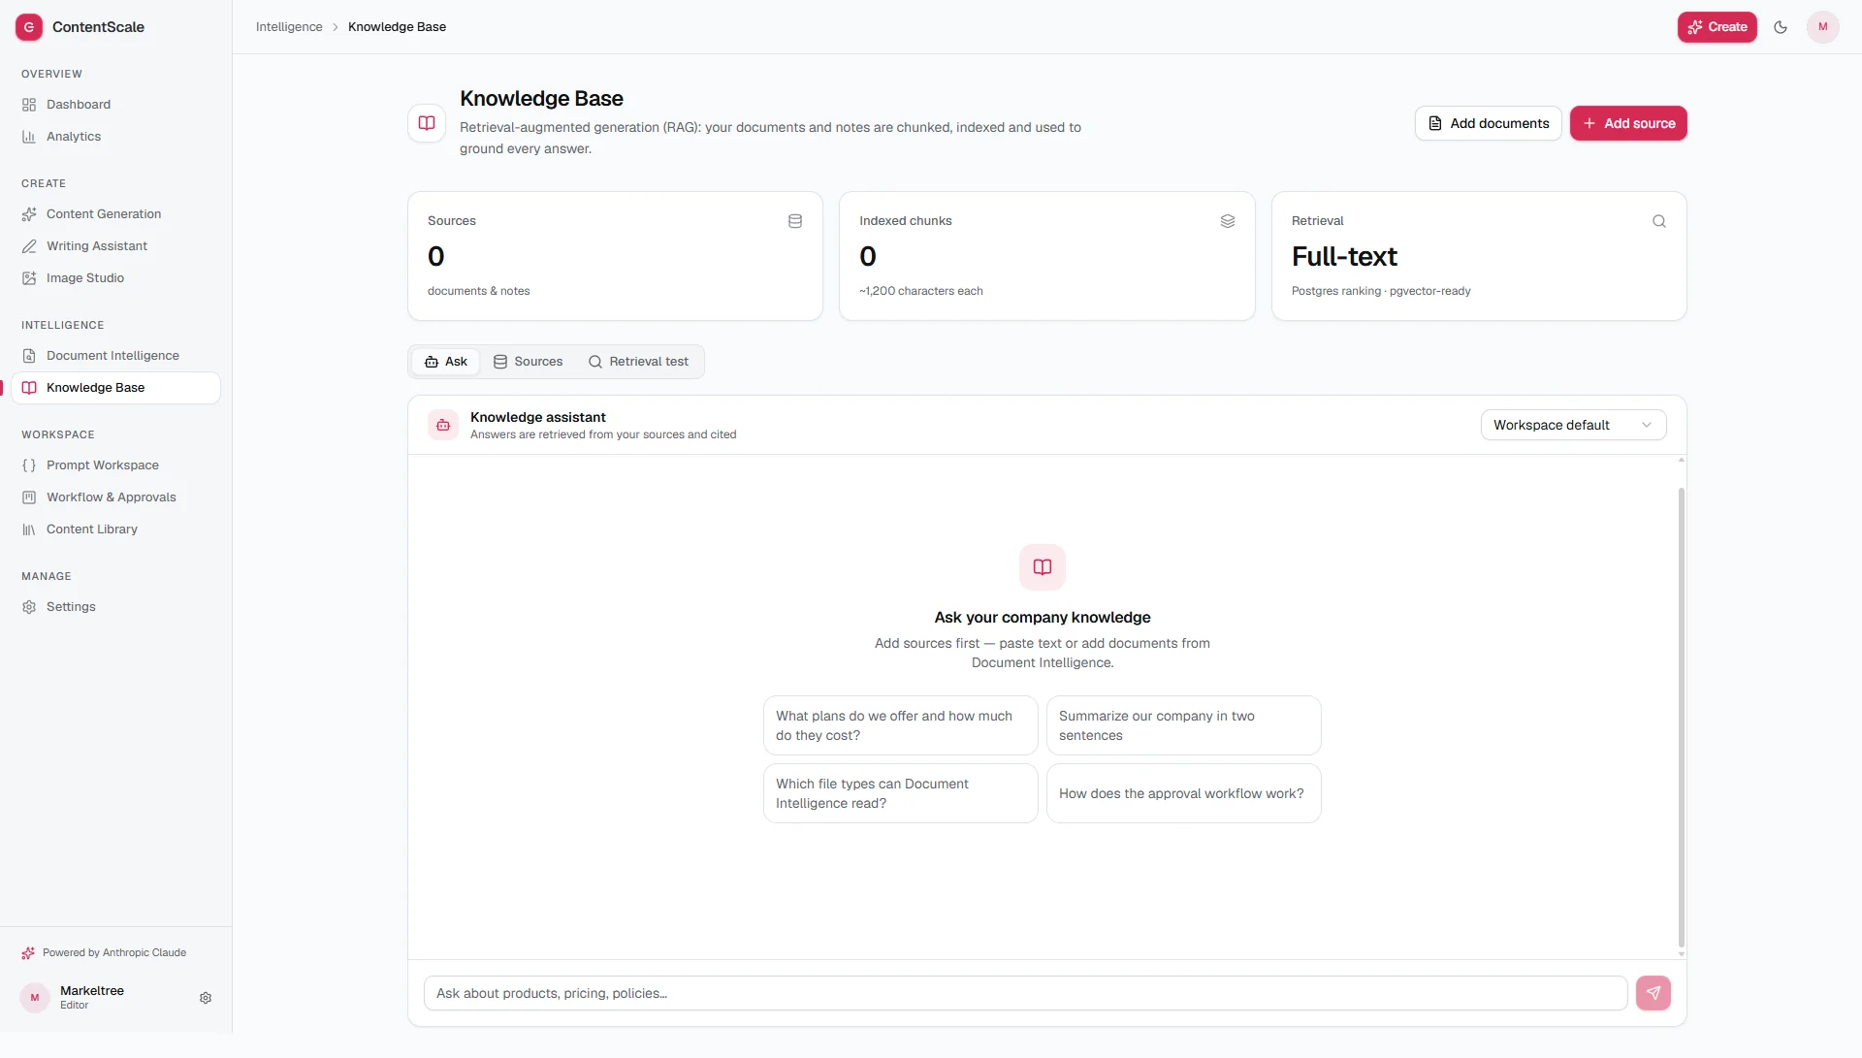Screen dimensions: 1862x1058
Task: Open the user avatar menu in top bar
Action: 1823,27
